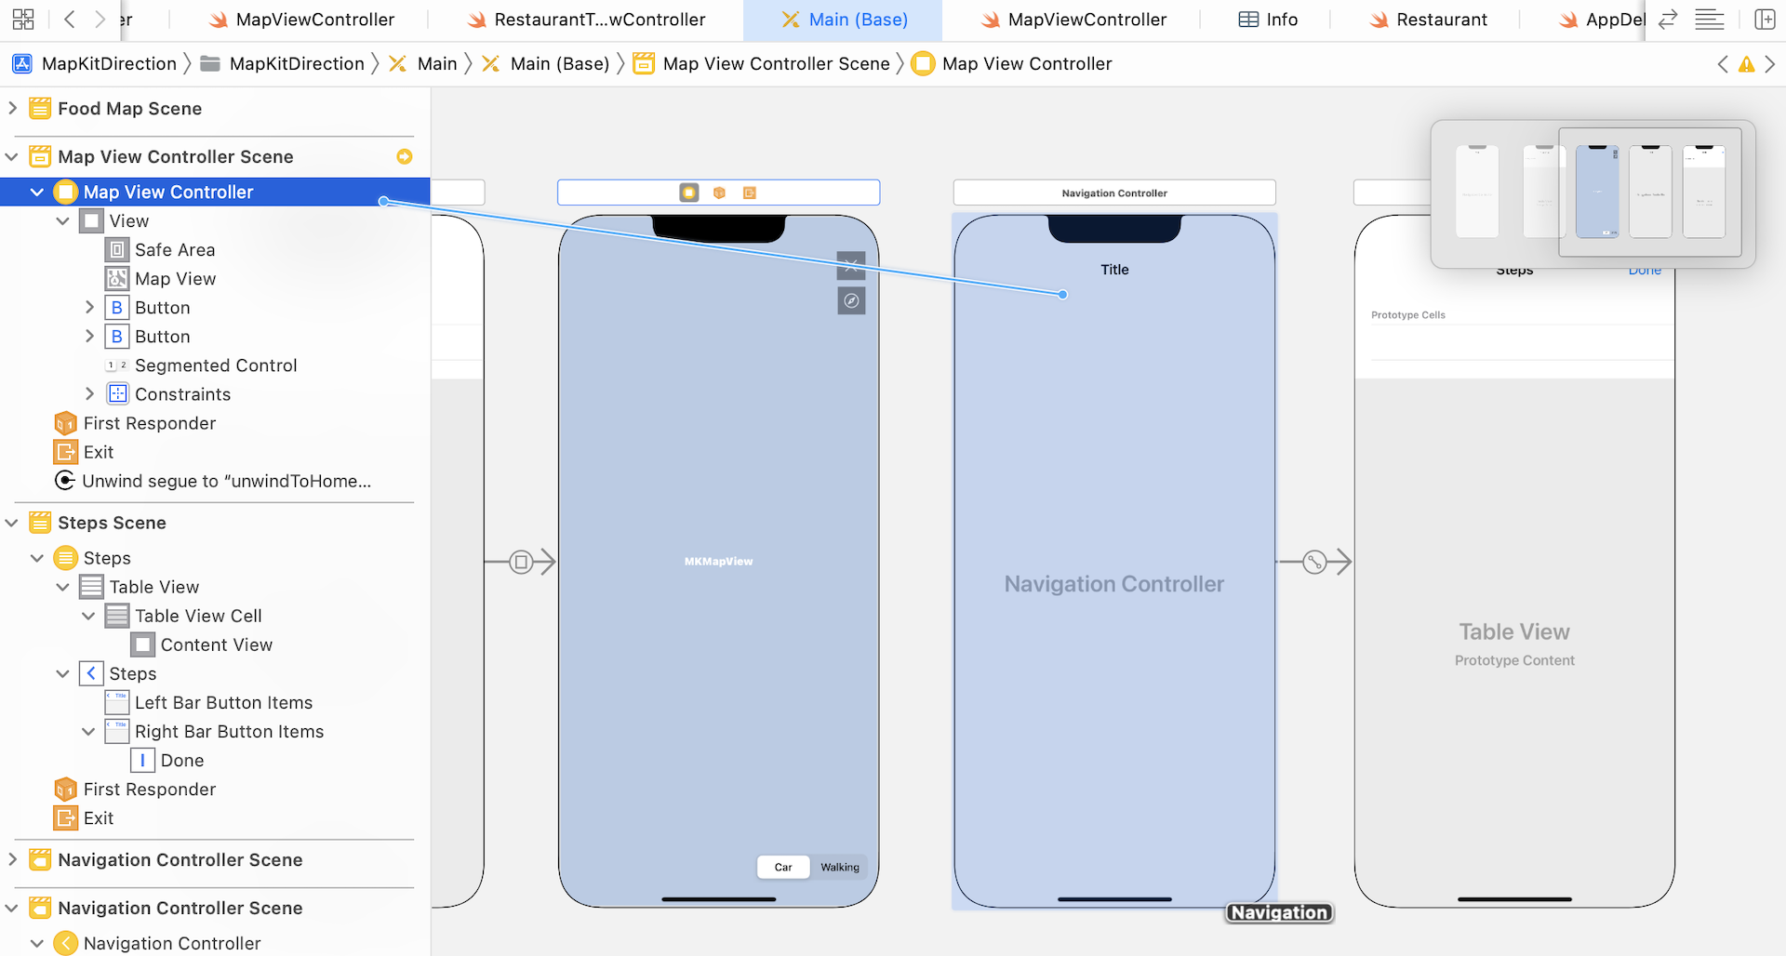Select the Segmented Control outline item
This screenshot has height=956, width=1786.
216,365
